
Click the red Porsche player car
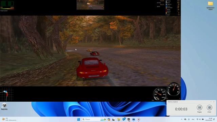[x=92, y=68]
